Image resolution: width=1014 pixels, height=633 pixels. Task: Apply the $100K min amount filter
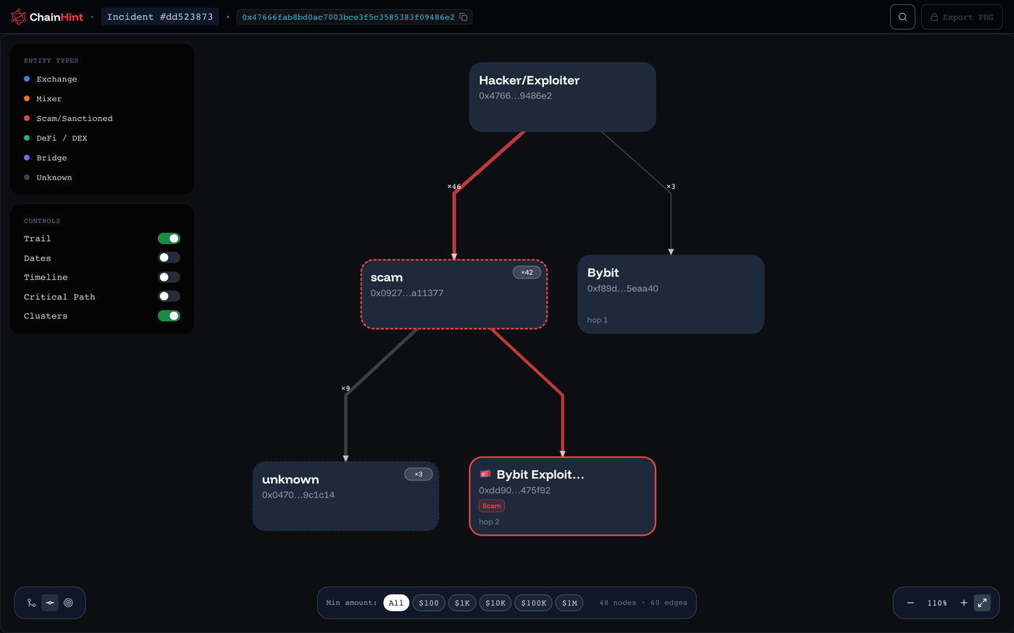click(534, 603)
